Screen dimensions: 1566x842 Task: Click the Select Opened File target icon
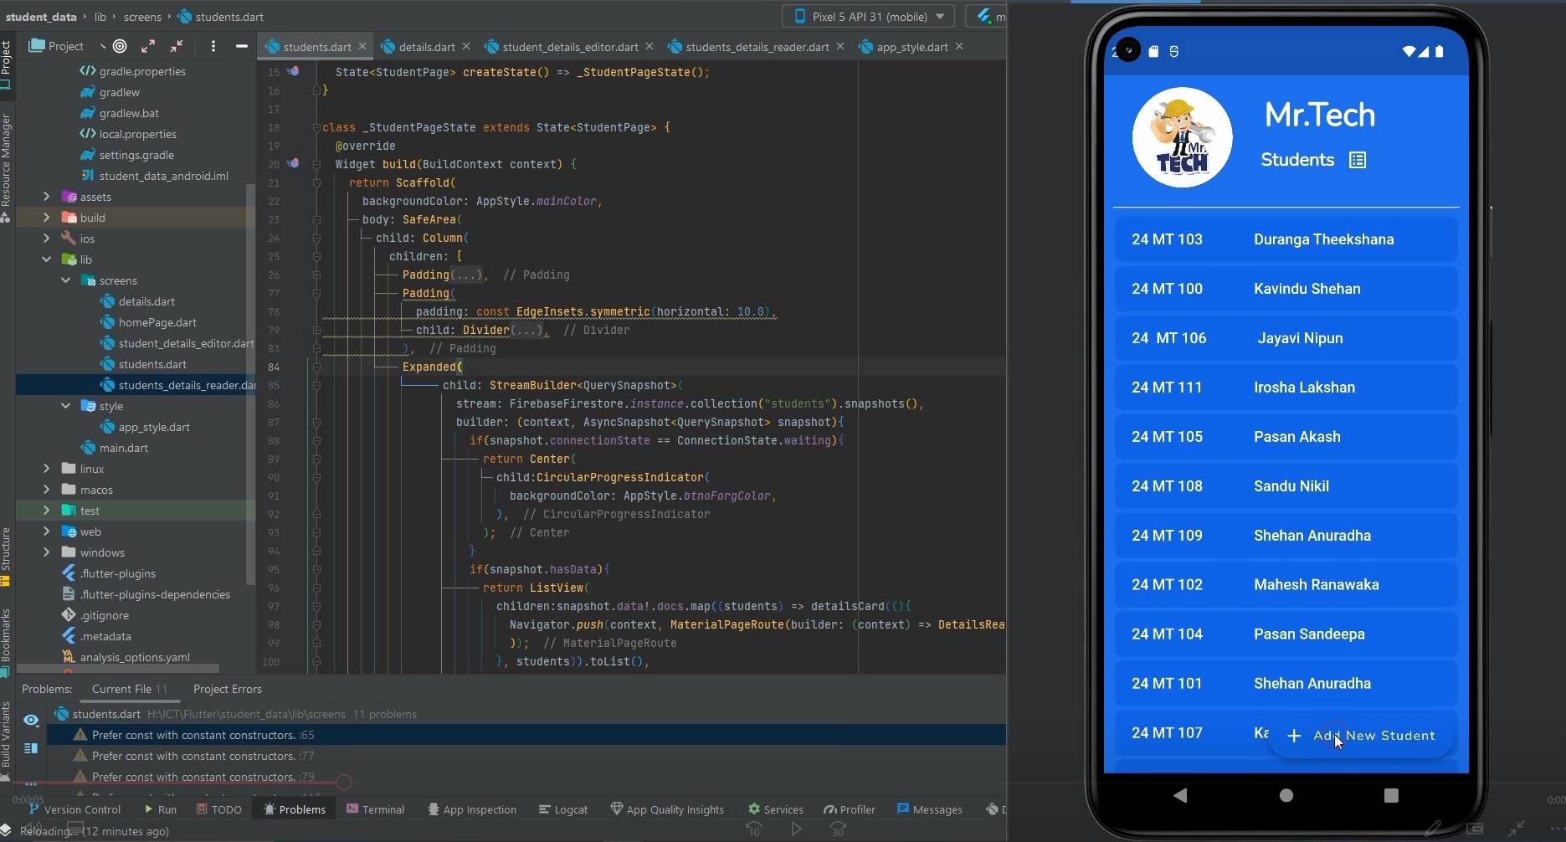click(x=120, y=46)
